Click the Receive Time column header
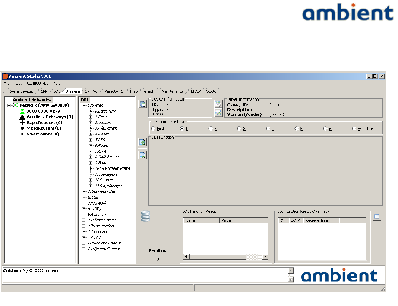The height and width of the screenshot is (306, 398). 321,220
